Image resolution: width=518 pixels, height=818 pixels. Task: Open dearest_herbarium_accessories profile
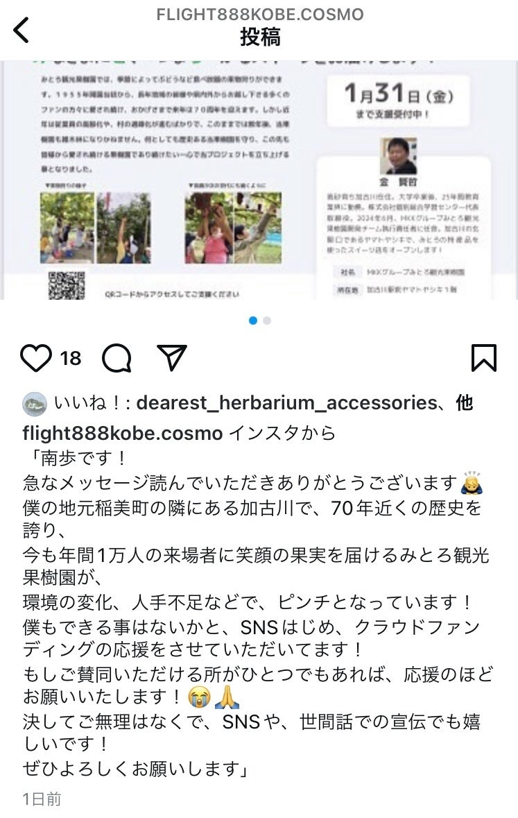pos(286,402)
